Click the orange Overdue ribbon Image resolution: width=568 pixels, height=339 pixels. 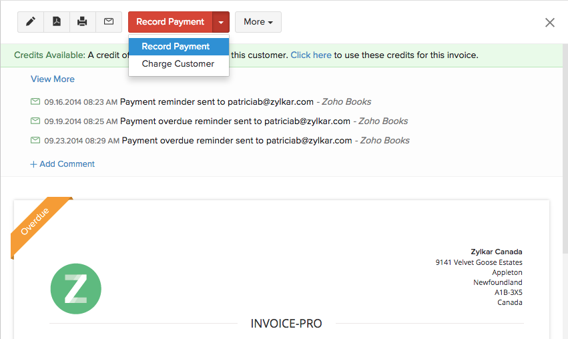tap(36, 223)
